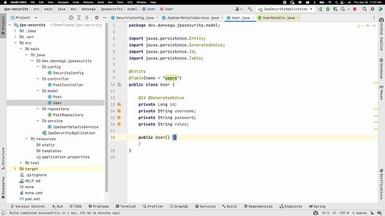Collapse the src folder
The image size is (385, 216).
coord(15,43)
